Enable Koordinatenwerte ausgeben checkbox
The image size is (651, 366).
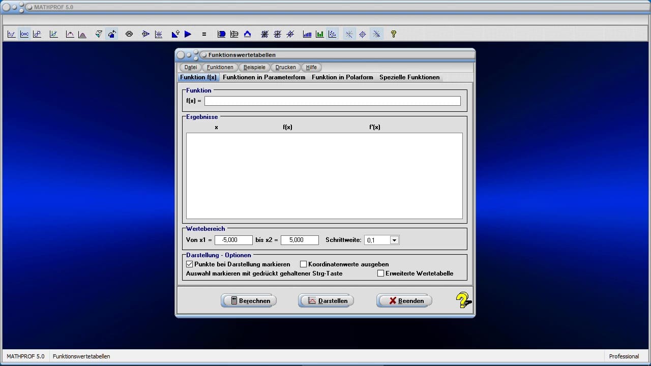(304, 264)
